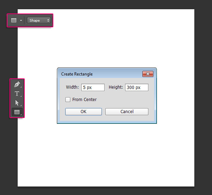
Task: Select the Path Selection arrow tool
Action: 17,103
